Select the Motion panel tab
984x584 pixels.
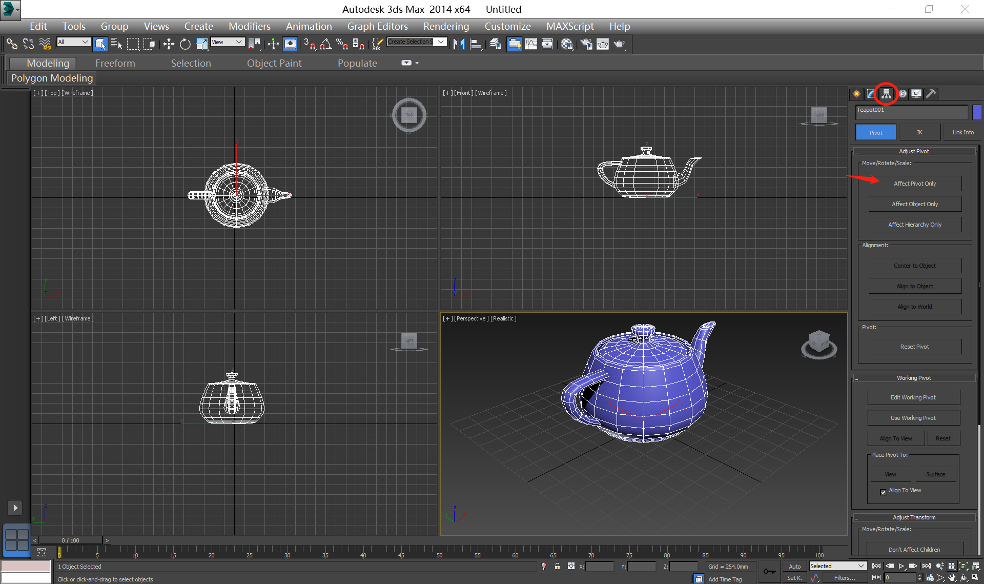tap(903, 94)
